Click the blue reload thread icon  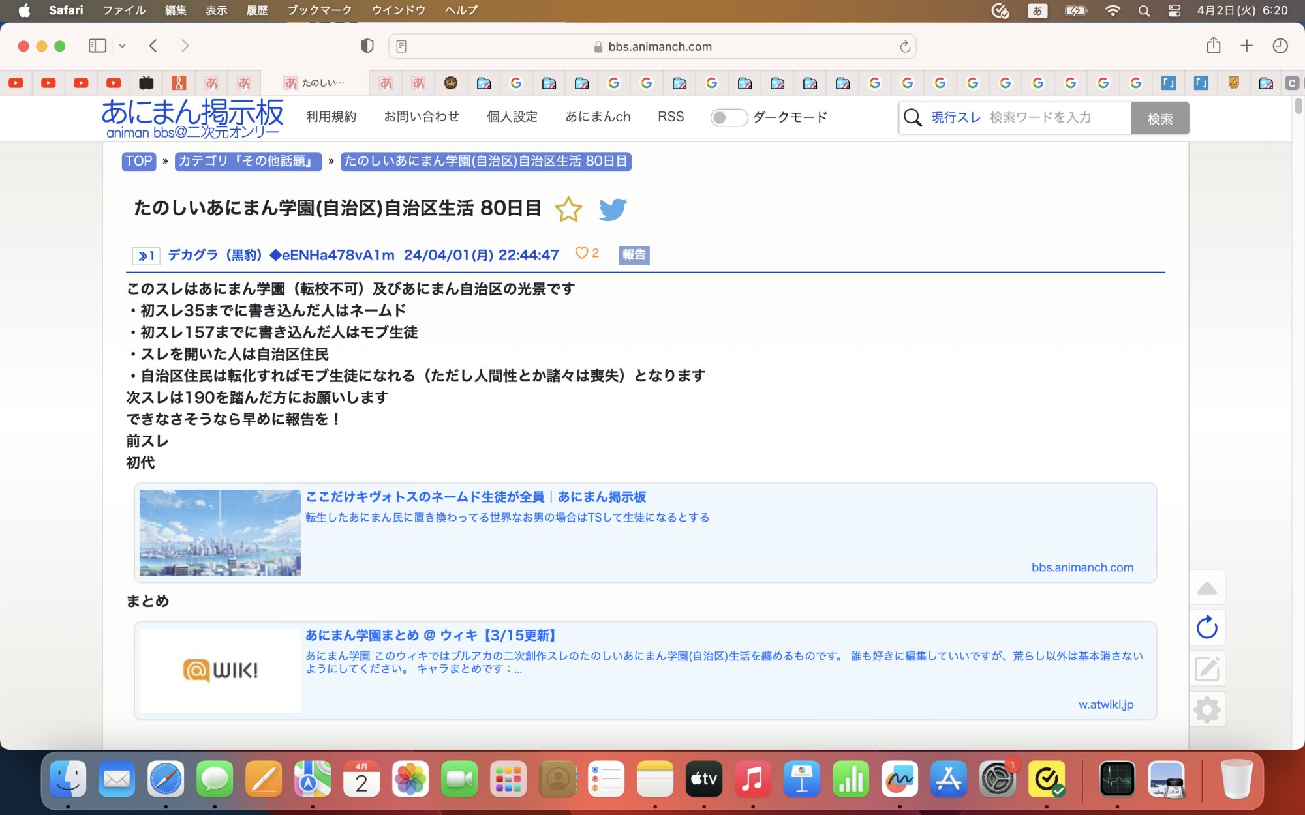[1206, 628]
